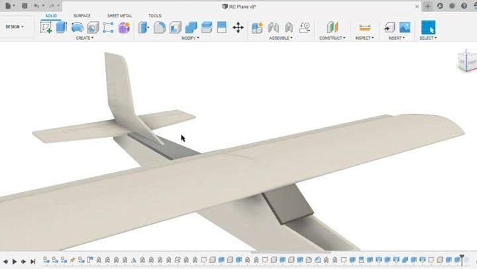Viewport: 477px width, 269px height.
Task: Click the Insert Image/Decal icon
Action: point(405,27)
